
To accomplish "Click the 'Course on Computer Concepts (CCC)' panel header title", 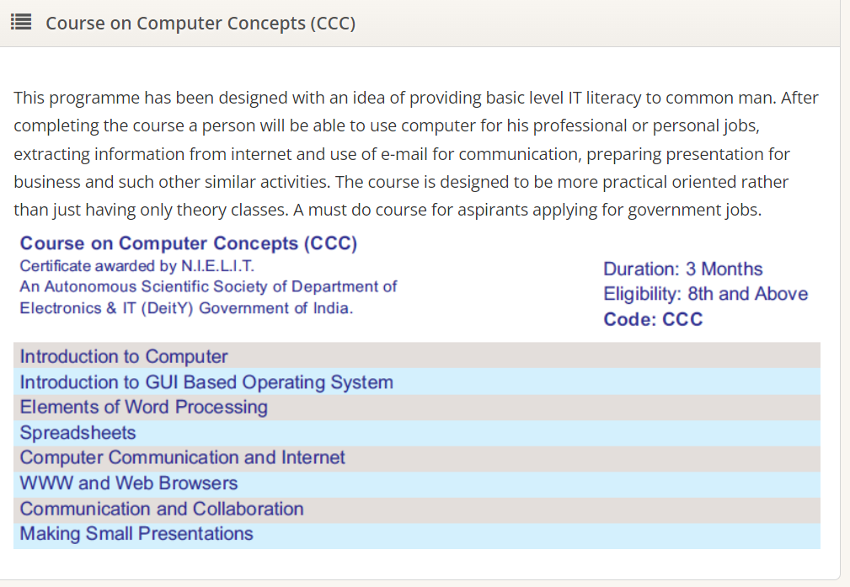I will 200,24.
